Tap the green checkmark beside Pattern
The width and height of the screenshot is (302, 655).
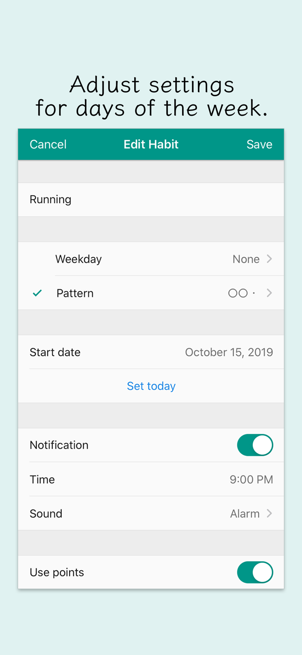(37, 293)
